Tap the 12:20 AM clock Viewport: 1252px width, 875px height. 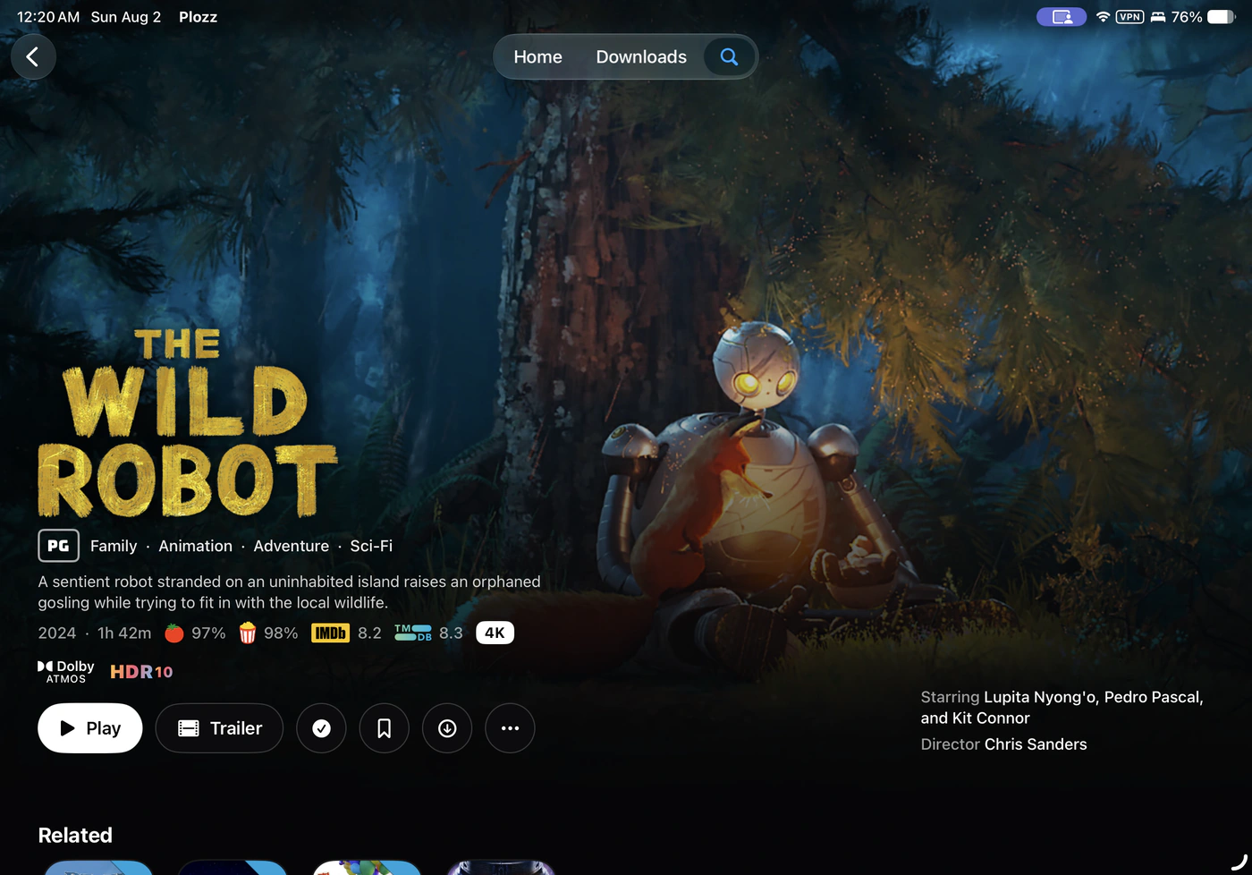tap(48, 17)
